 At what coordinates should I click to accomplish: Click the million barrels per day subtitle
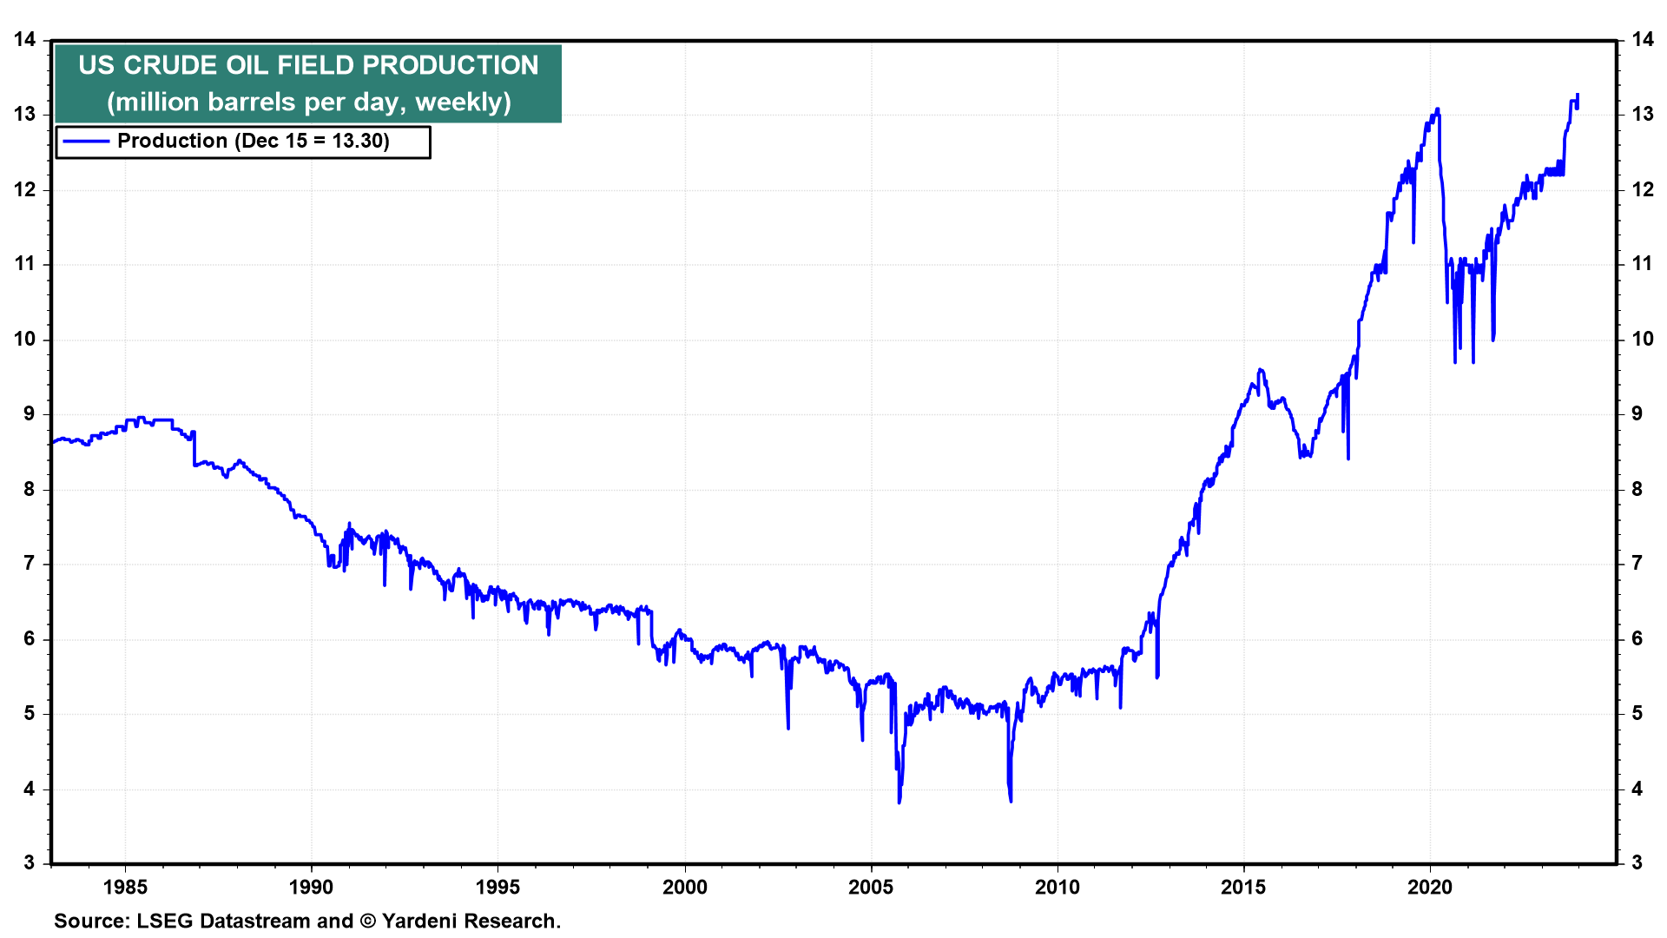tap(308, 102)
